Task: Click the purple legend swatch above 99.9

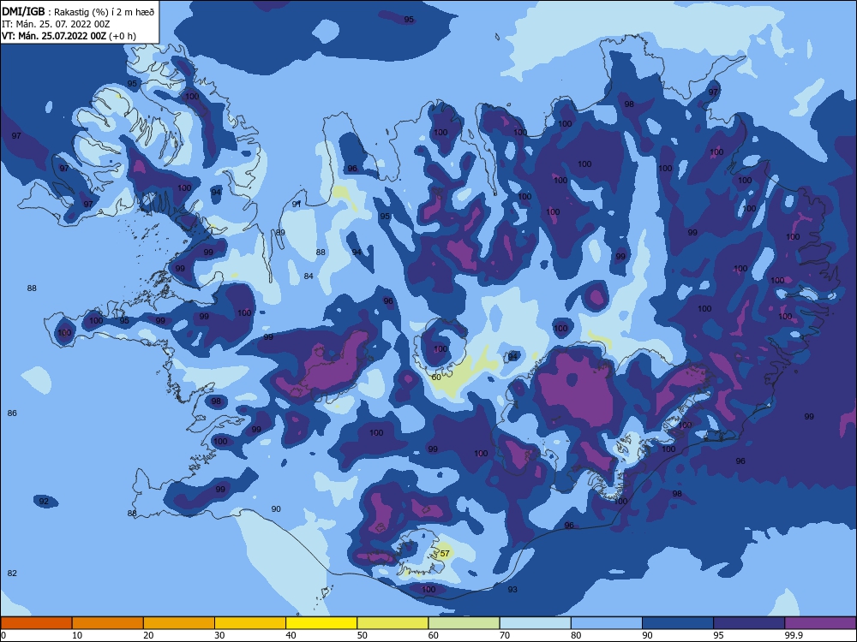Action: coord(820,623)
